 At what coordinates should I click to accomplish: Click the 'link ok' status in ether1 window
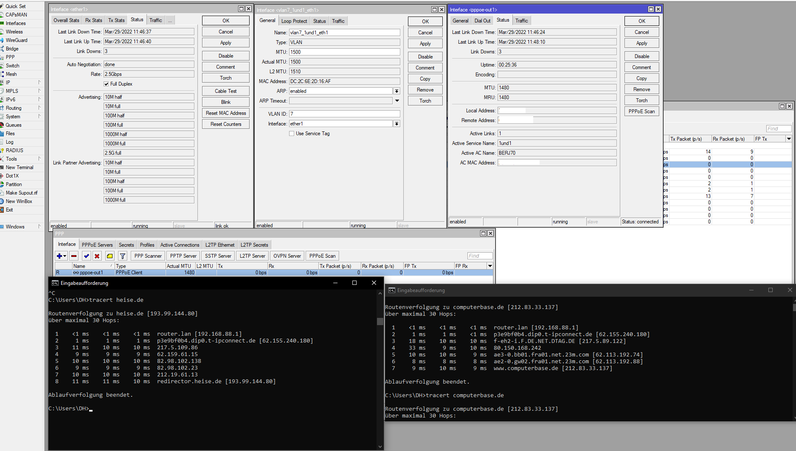pos(233,226)
